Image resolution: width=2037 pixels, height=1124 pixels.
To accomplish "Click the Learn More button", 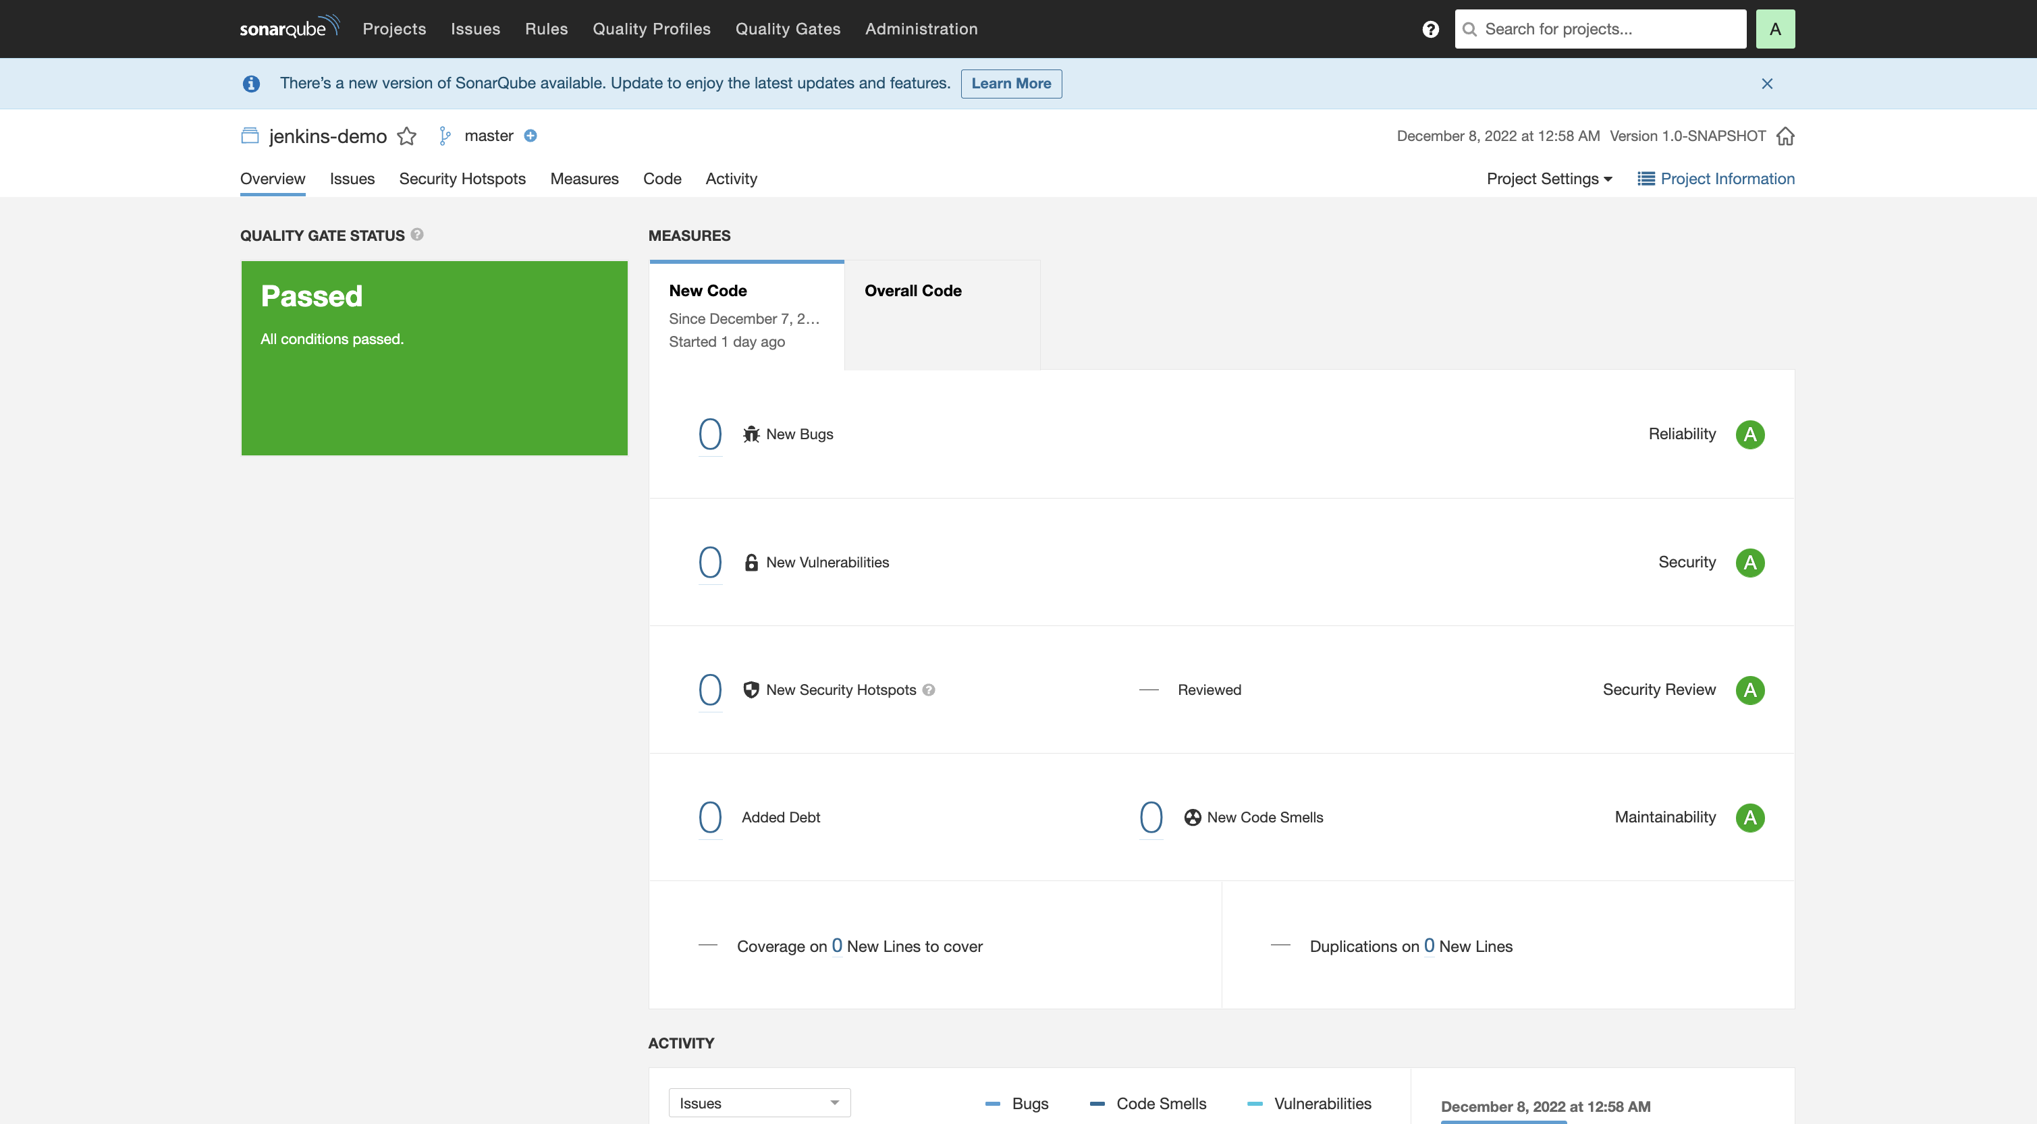I will click(x=1010, y=84).
